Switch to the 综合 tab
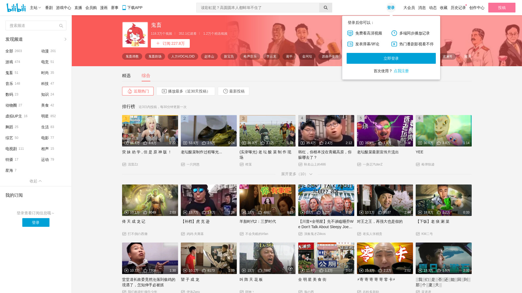Image resolution: width=522 pixels, height=293 pixels. click(146, 76)
